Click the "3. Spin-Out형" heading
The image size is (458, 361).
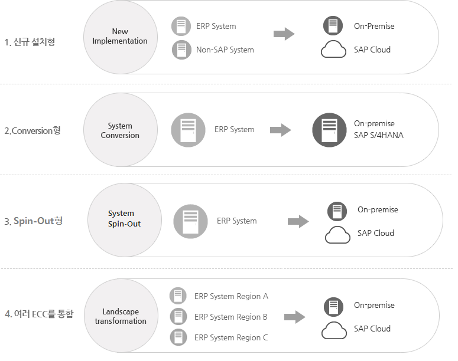33,221
